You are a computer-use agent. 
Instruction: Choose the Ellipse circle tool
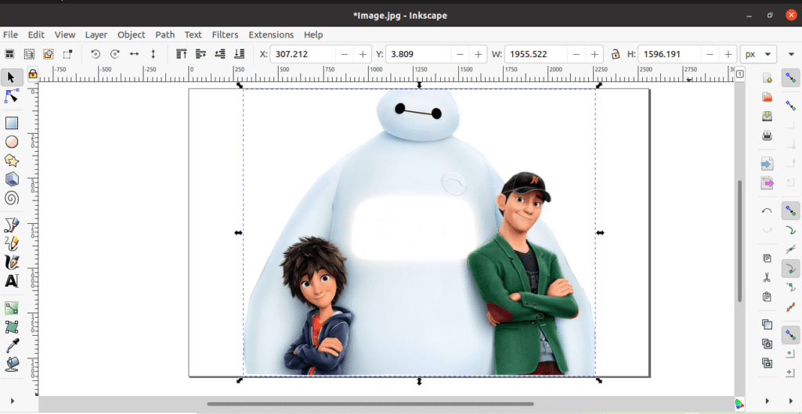point(11,142)
